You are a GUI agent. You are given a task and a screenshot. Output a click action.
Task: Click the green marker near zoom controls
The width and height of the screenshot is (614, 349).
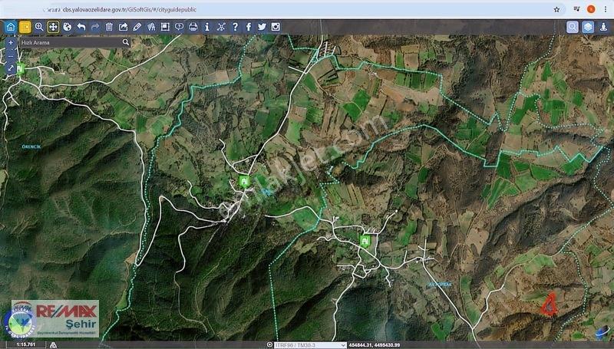coord(21,69)
